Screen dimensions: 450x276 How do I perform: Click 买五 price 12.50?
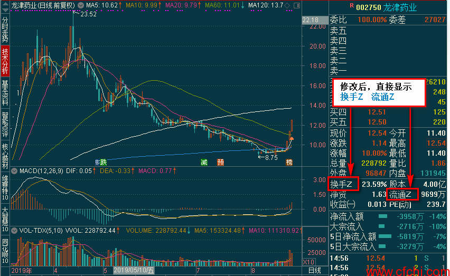pyautogui.click(x=377, y=122)
